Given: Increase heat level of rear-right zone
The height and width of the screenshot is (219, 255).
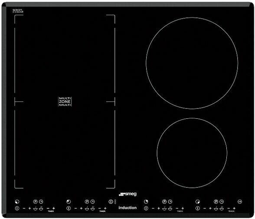Looking at the screenshot, I should tap(159, 208).
